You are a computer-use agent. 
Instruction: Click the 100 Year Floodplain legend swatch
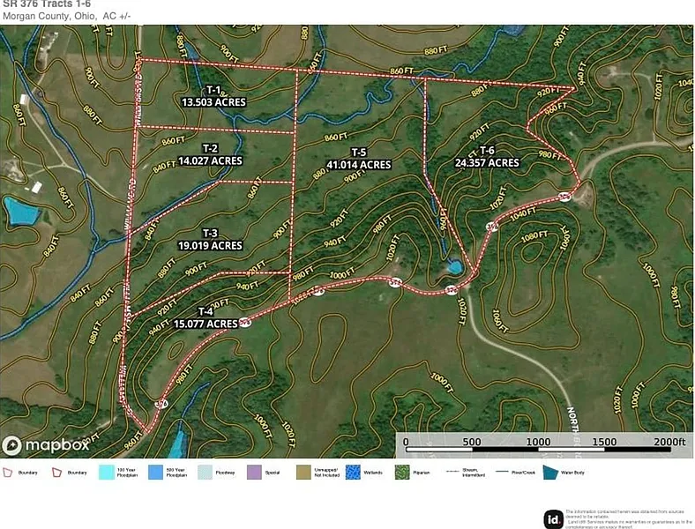107,473
